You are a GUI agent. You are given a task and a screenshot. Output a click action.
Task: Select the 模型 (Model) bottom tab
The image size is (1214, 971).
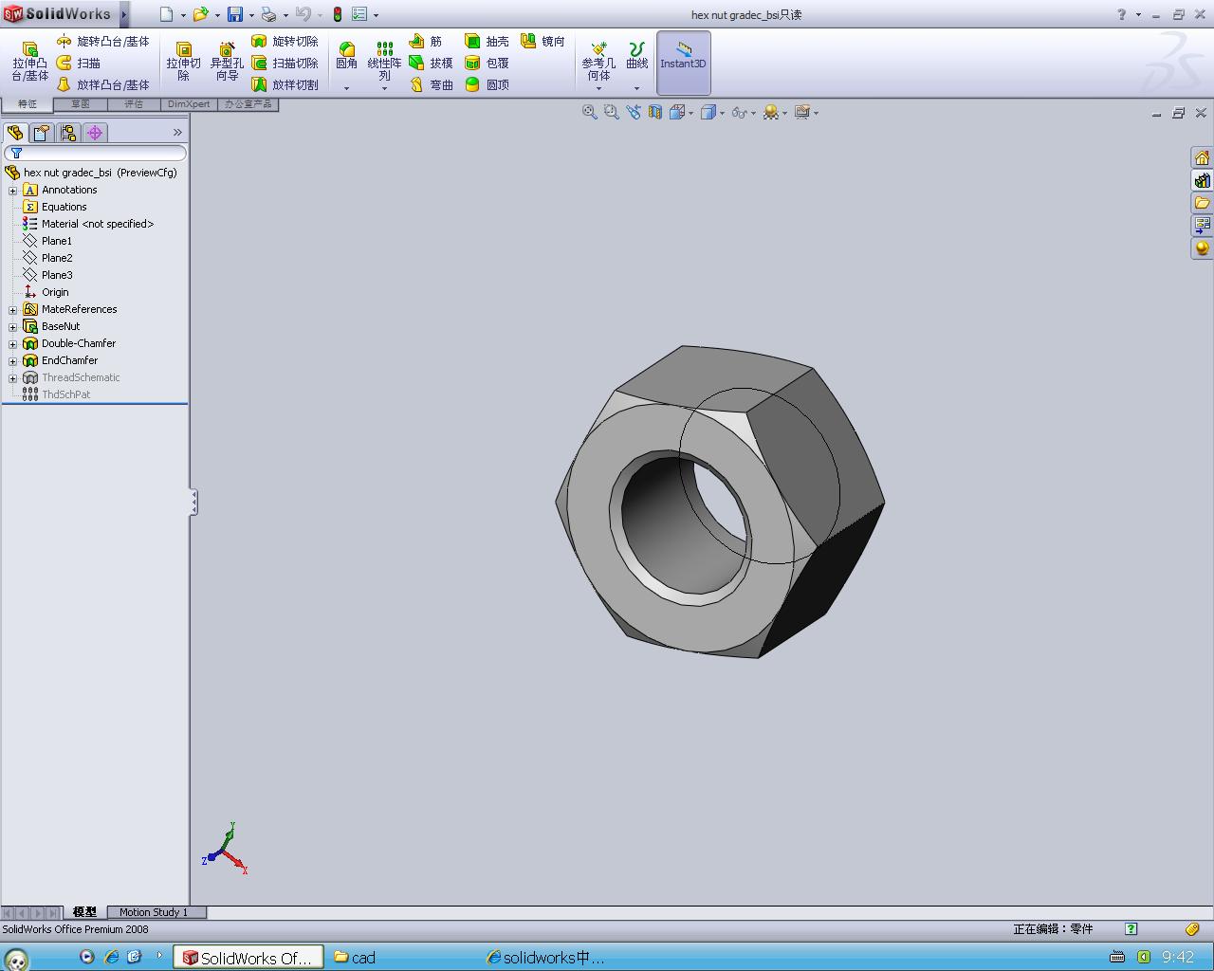point(84,912)
